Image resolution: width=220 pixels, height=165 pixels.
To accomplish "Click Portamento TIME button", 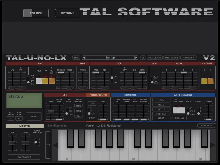I will (x=92, y=104).
